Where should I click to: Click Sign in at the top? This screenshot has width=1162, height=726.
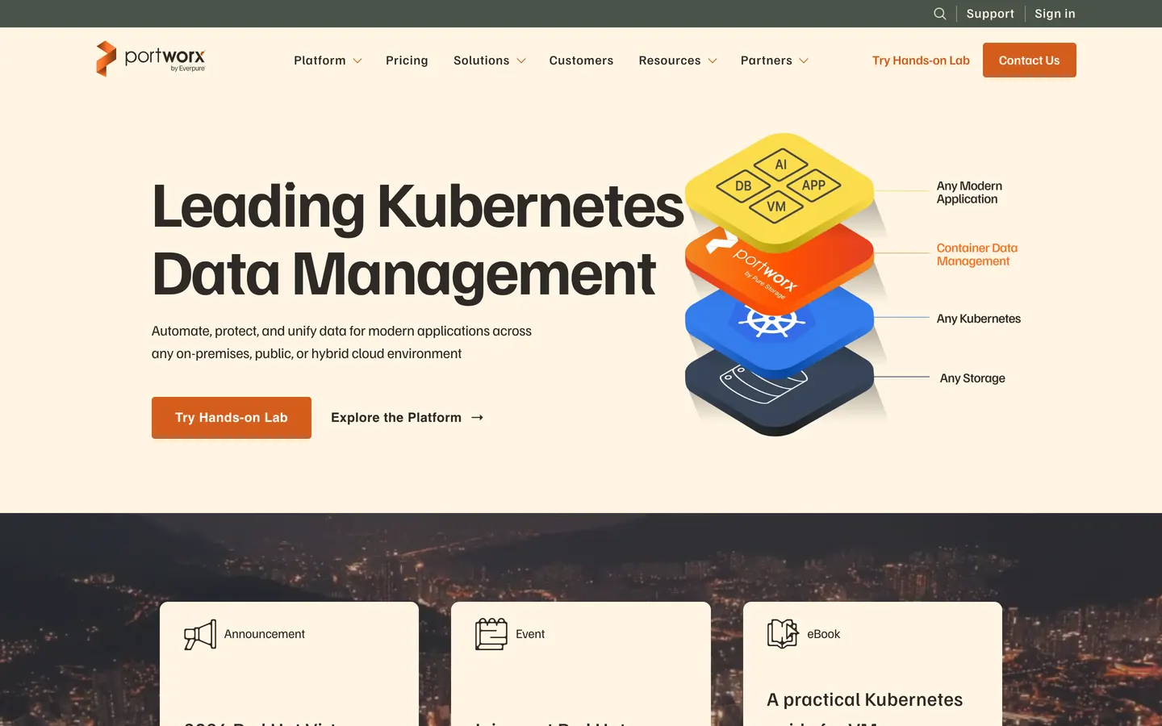pyautogui.click(x=1055, y=14)
